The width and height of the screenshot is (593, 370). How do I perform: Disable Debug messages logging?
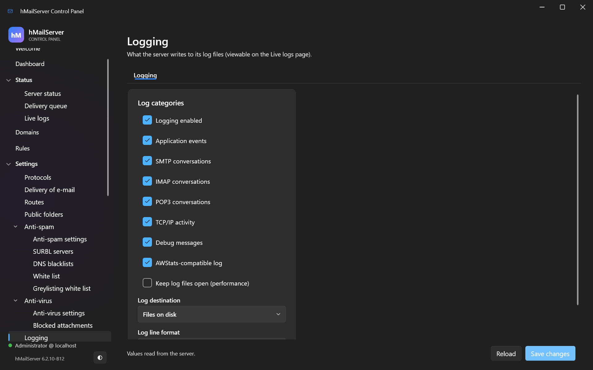coord(147,242)
